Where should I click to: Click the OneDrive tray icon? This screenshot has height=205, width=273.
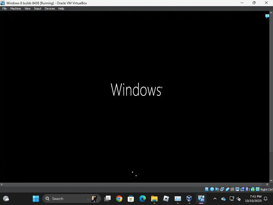[x=223, y=199]
